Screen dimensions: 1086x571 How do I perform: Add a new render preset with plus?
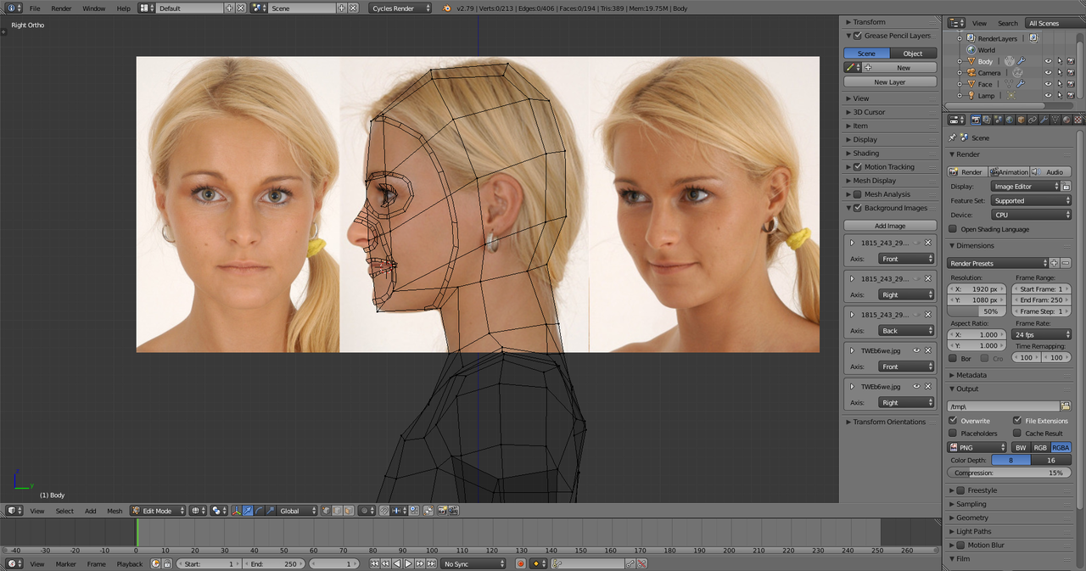pos(1055,263)
